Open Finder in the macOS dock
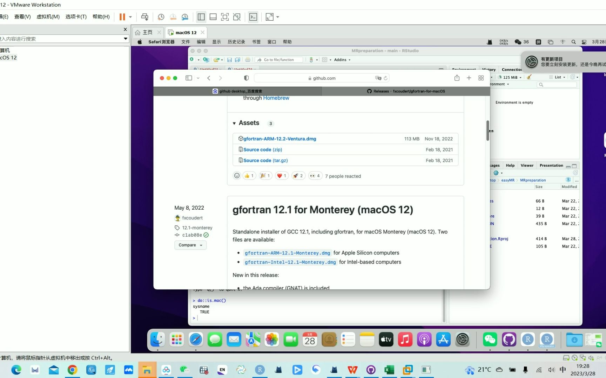 coord(157,339)
